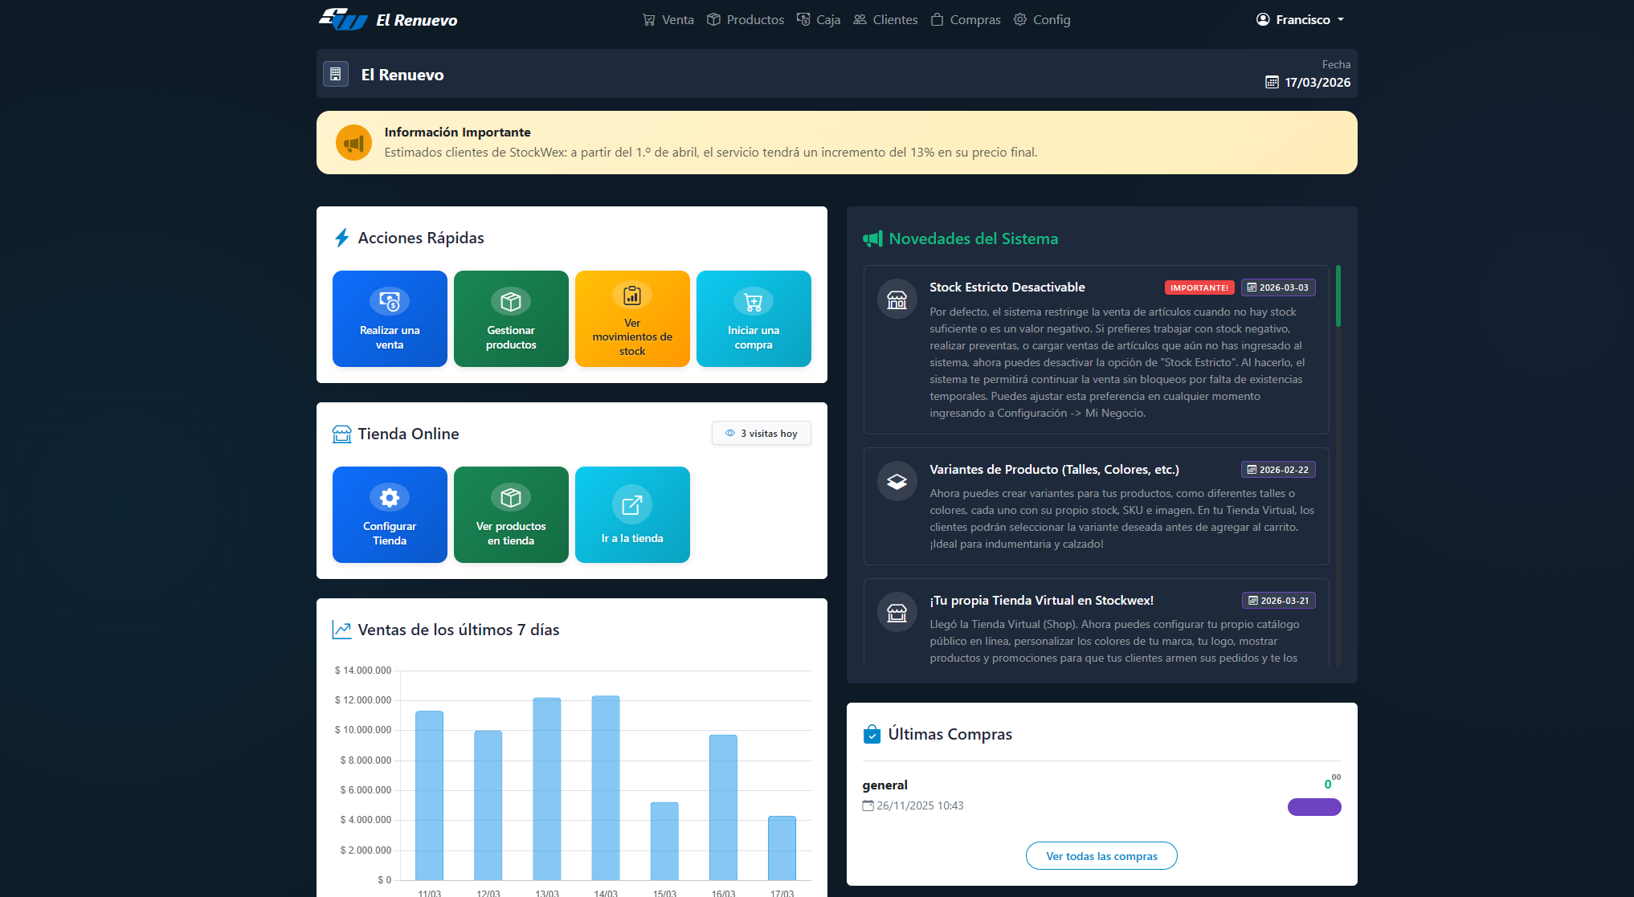Navigate to the Clientes section
Screen dimensions: 1634x897
(x=884, y=19)
